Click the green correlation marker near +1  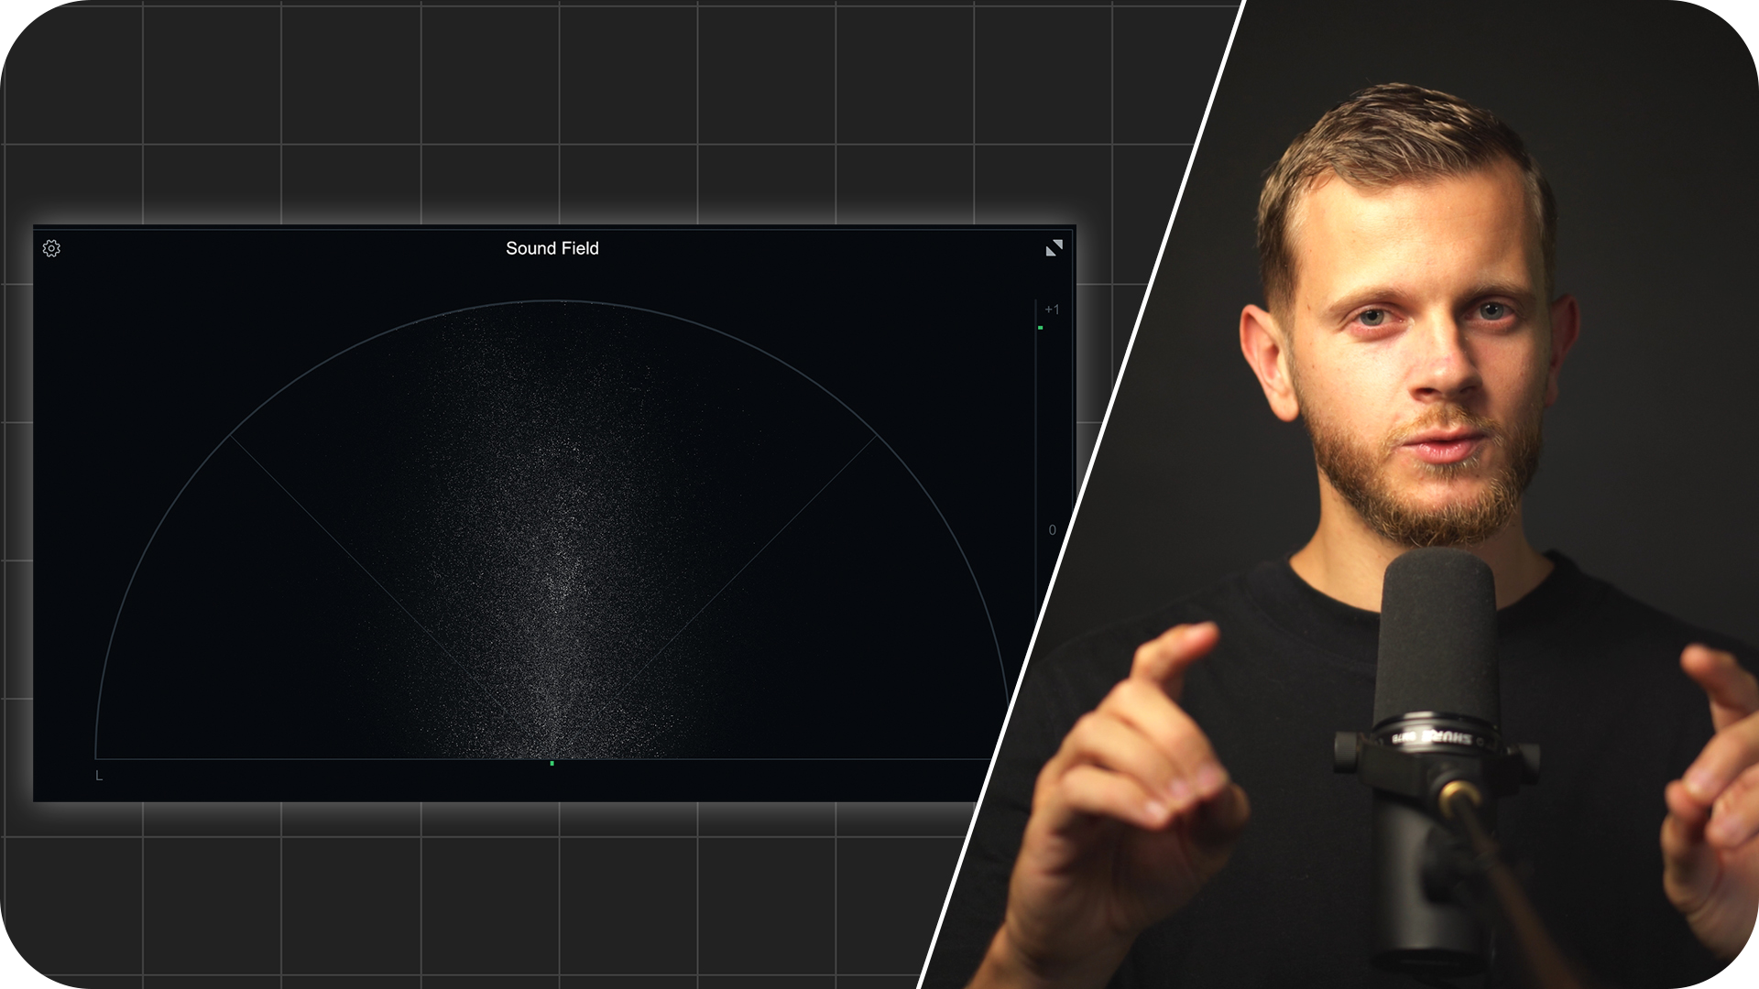click(x=1040, y=328)
